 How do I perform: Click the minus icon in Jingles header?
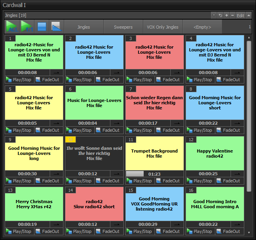(233, 16)
